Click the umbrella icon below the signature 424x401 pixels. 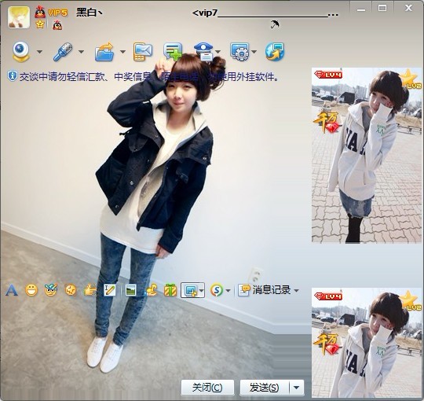click(x=275, y=24)
